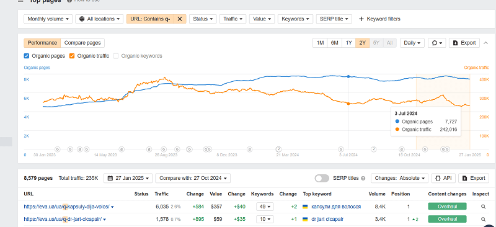Open the SERP title filter dropdown
The width and height of the screenshot is (496, 227).
pyautogui.click(x=334, y=19)
